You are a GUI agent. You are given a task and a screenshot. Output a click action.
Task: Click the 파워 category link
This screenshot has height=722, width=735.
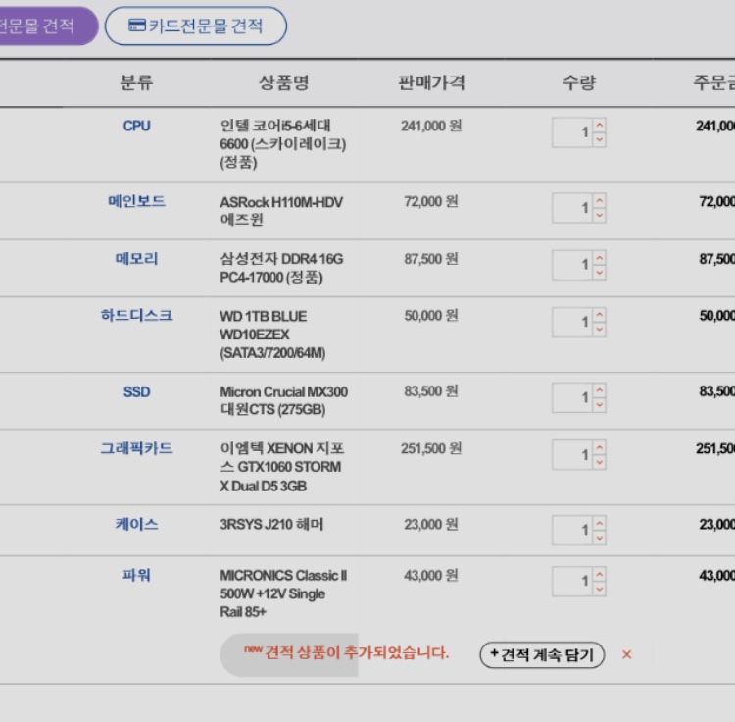[x=137, y=575]
